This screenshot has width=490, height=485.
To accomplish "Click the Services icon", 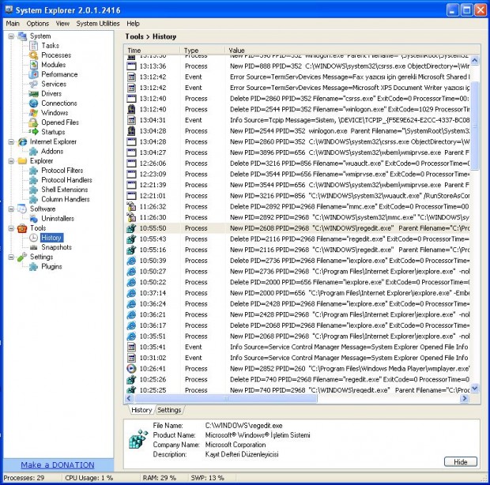I will coord(33,85).
